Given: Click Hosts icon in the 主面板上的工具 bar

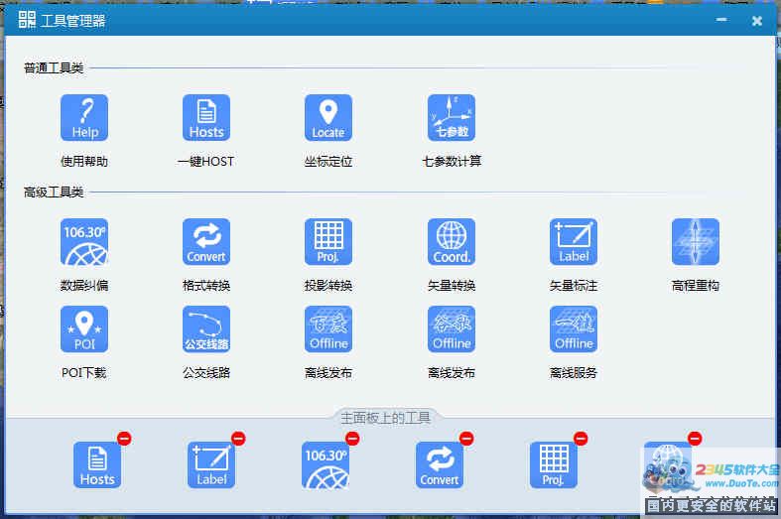Looking at the screenshot, I should pyautogui.click(x=97, y=465).
